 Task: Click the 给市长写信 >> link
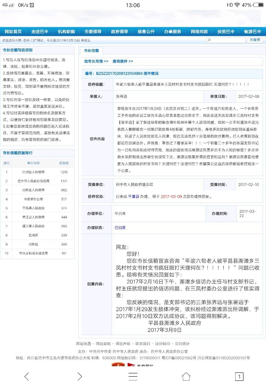[x=96, y=61]
